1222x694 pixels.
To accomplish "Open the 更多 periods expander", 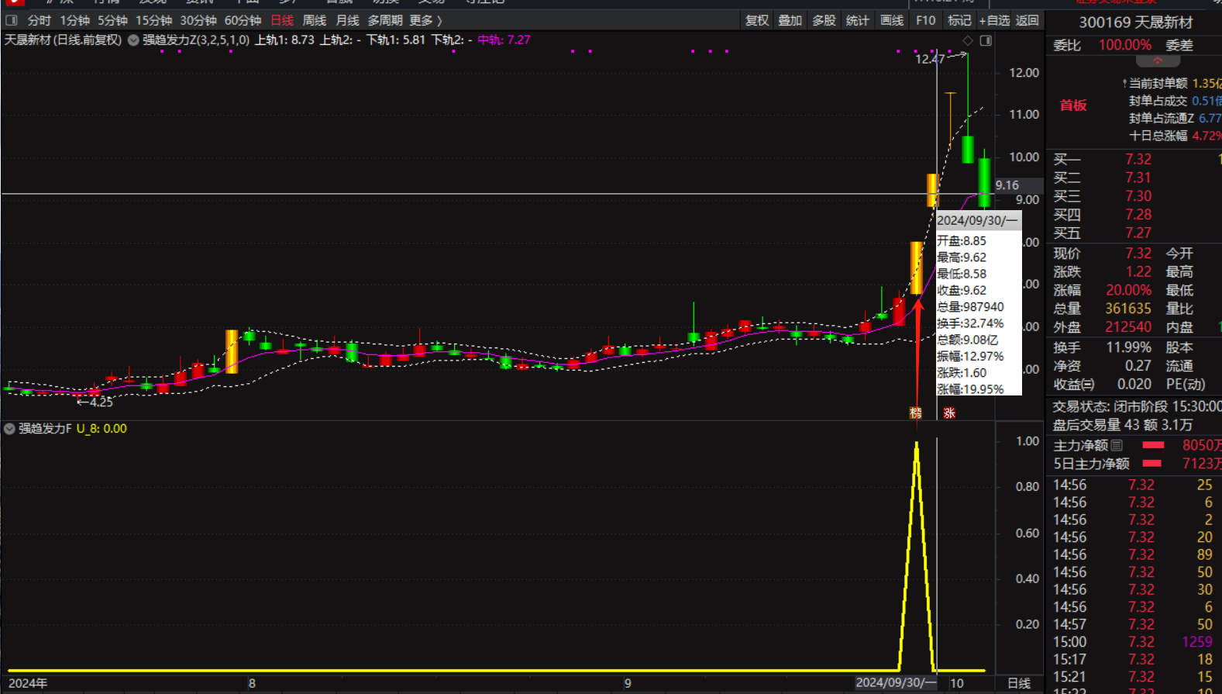I will 425,20.
